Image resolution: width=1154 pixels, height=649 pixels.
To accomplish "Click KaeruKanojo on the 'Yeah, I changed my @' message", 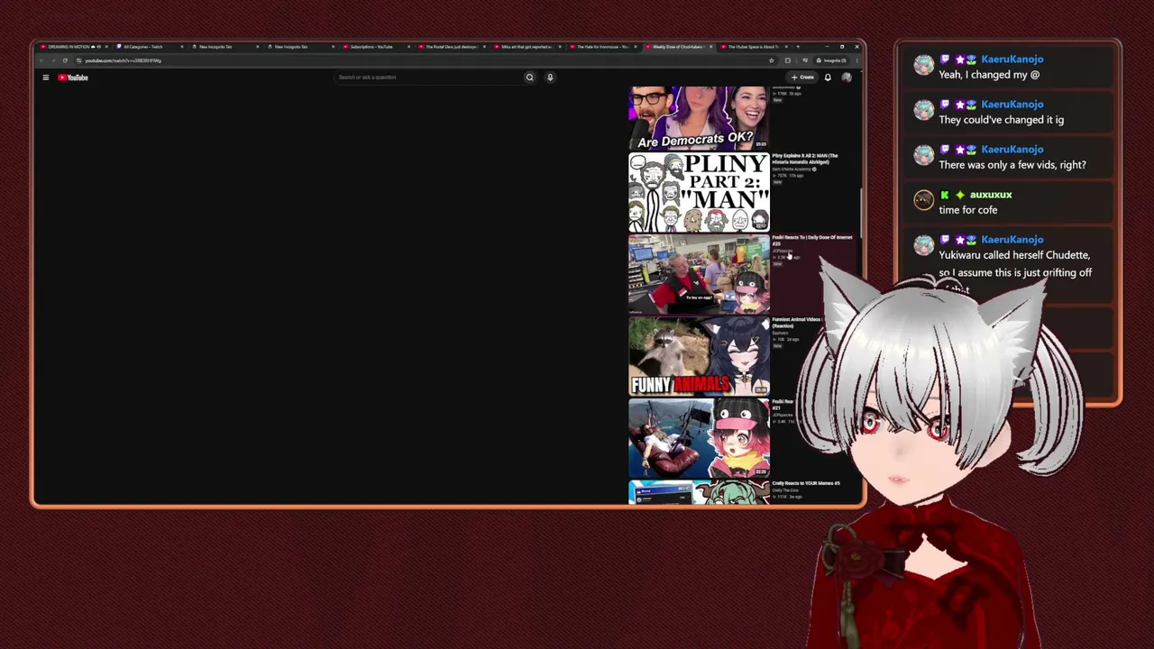I will pyautogui.click(x=1012, y=59).
